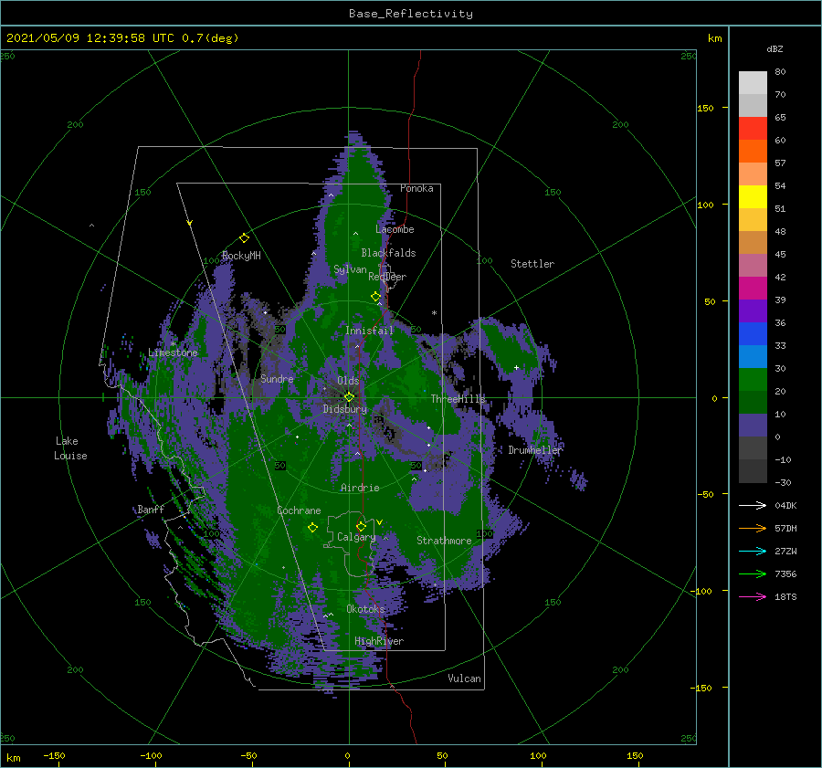822x768 pixels.
Task: Click the cyan 27ZW arrow in legend
Action: (x=753, y=551)
